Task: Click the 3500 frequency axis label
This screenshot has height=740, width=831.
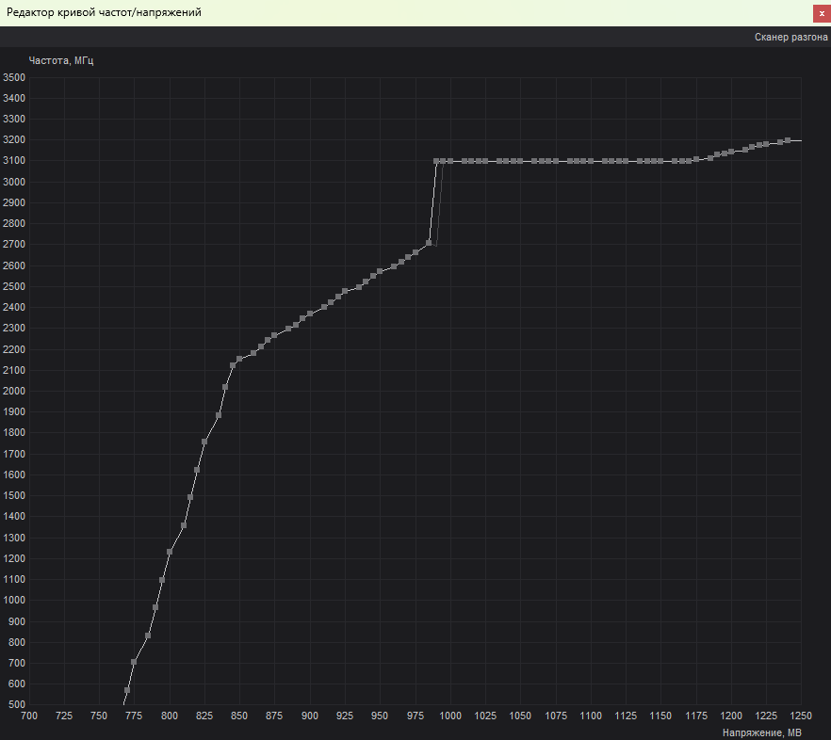Action: (14, 78)
